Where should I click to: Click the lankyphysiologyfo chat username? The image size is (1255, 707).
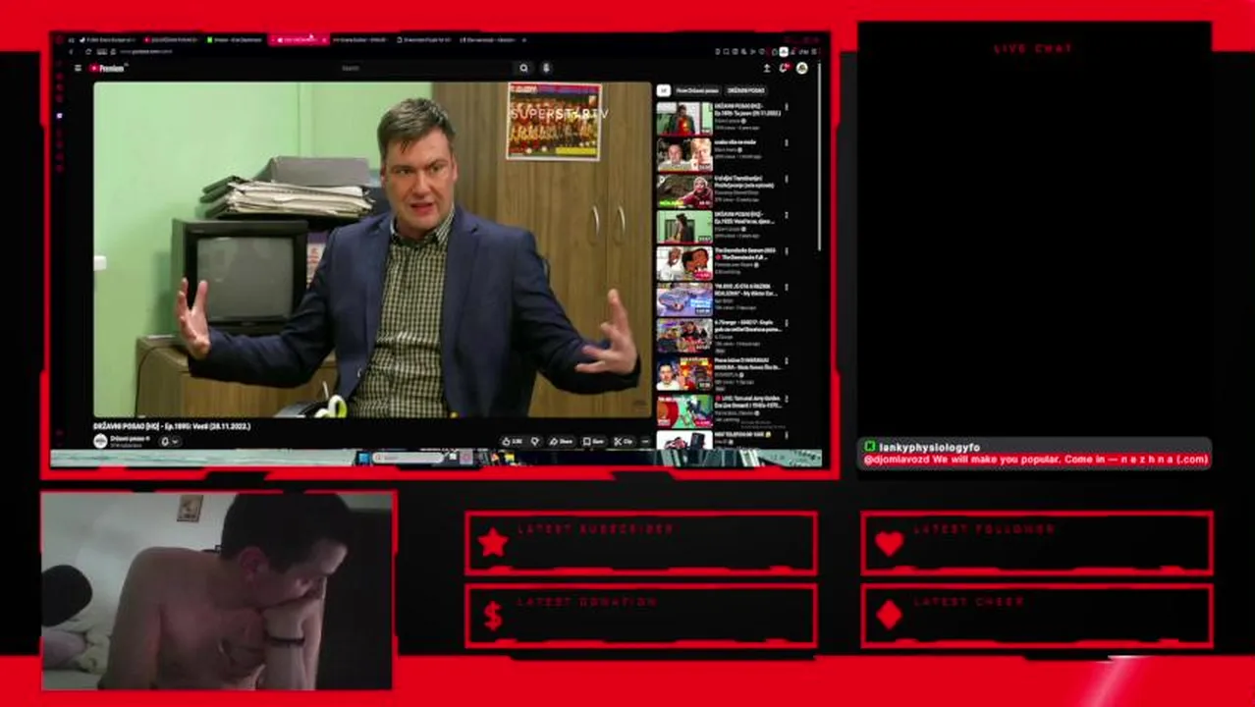pyautogui.click(x=929, y=447)
